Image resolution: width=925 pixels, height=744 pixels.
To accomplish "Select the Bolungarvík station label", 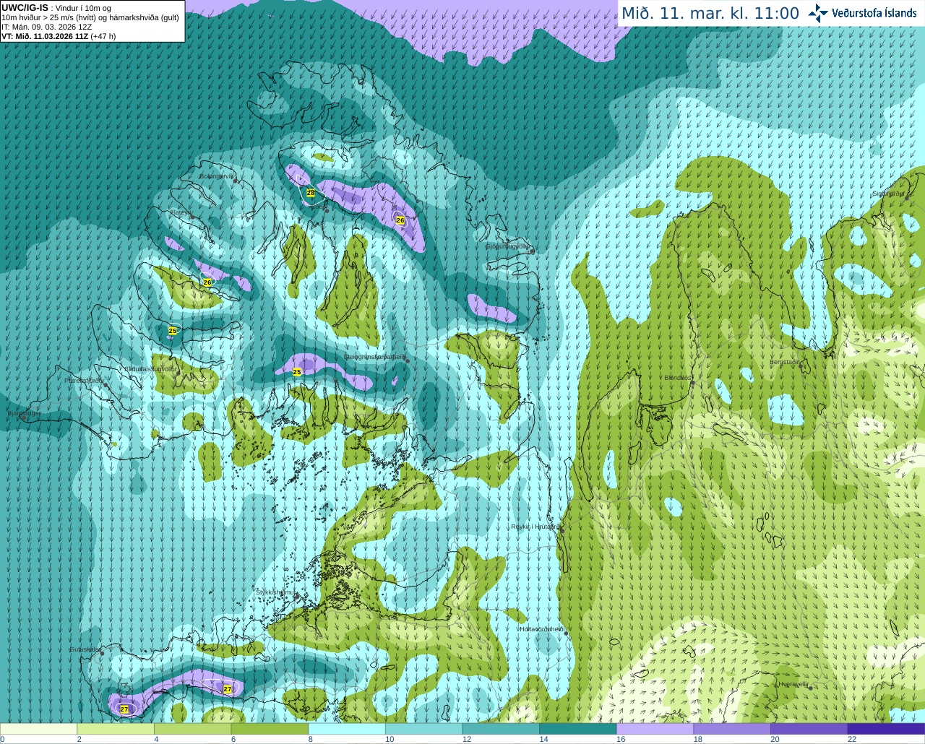I will (x=217, y=176).
